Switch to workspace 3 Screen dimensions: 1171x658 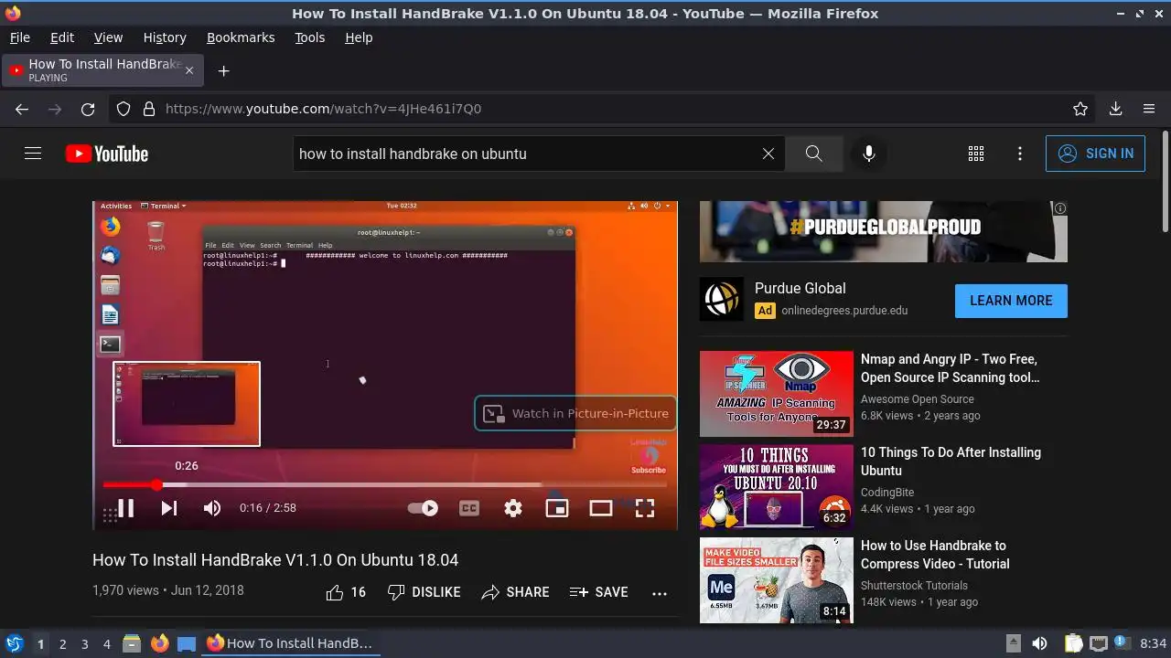(x=84, y=643)
